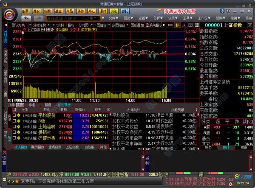Image resolution: width=255 pixels, height=188 pixels.
Task: Click the 存为模板 link
Action: tap(64, 105)
